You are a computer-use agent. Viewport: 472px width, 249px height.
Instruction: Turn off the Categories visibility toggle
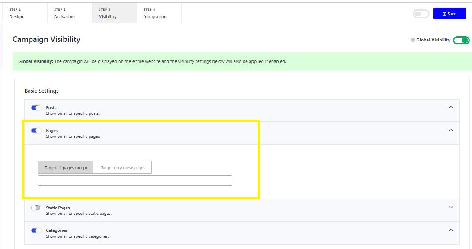coord(36,230)
